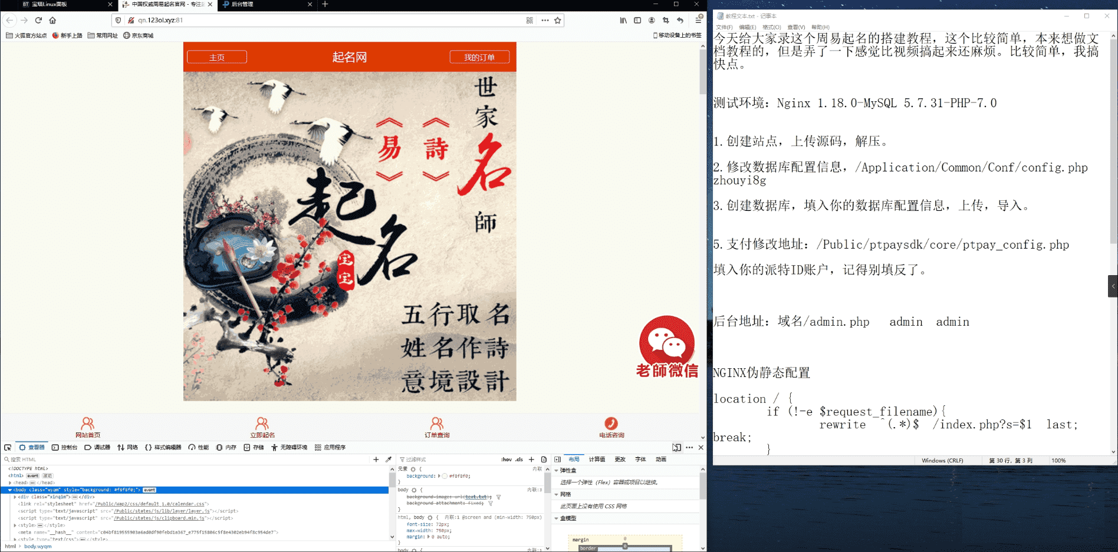
Task: Switch to the 控制台 console tab
Action: tap(65, 448)
